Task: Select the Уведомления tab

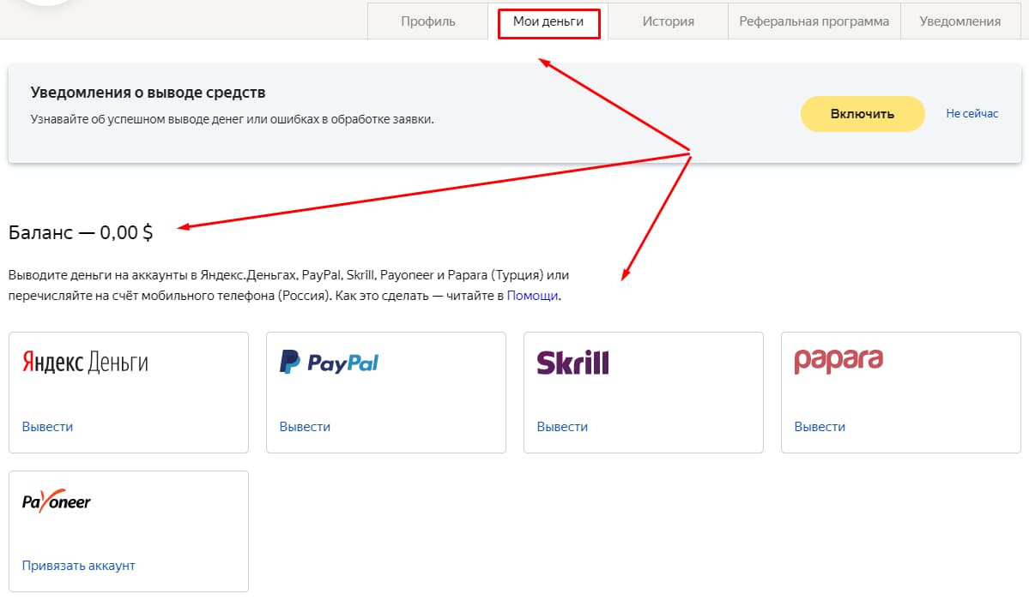Action: [959, 21]
